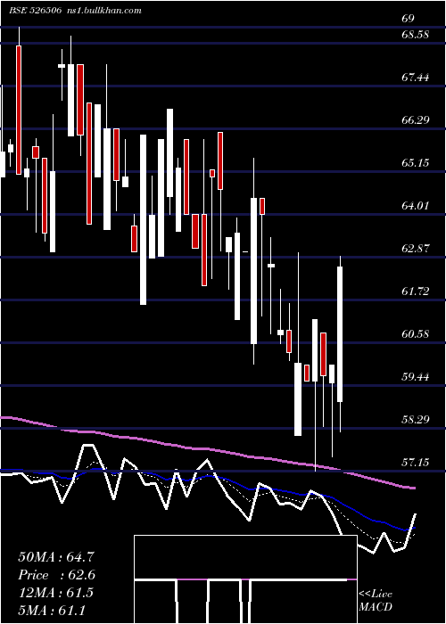The height and width of the screenshot is (624, 446).
Task: Click inside the MACD indicator box
Action: coord(245,579)
